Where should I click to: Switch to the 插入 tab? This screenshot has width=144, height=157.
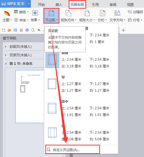[59, 5]
